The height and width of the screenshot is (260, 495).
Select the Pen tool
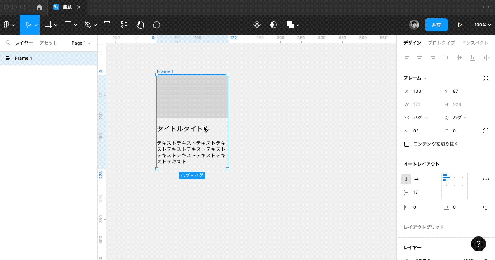pyautogui.click(x=87, y=25)
